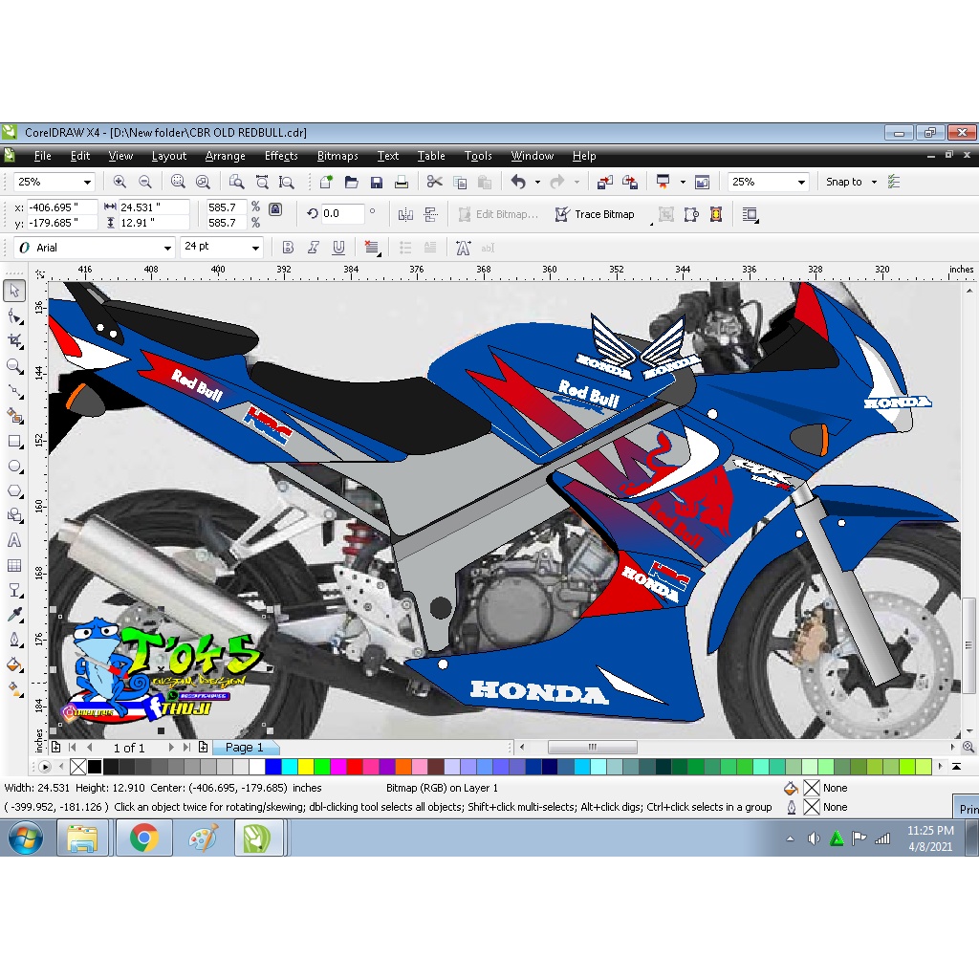
Task: Click the Import icon
Action: (x=604, y=182)
